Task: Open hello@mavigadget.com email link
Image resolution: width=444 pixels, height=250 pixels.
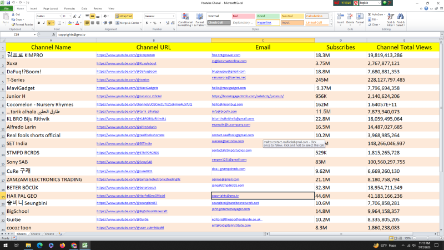Action: (229, 88)
